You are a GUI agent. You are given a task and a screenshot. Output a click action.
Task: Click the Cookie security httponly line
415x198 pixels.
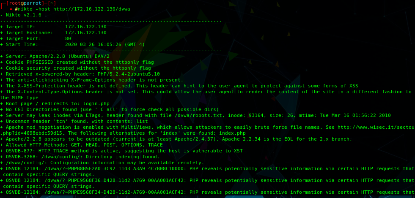76,68
